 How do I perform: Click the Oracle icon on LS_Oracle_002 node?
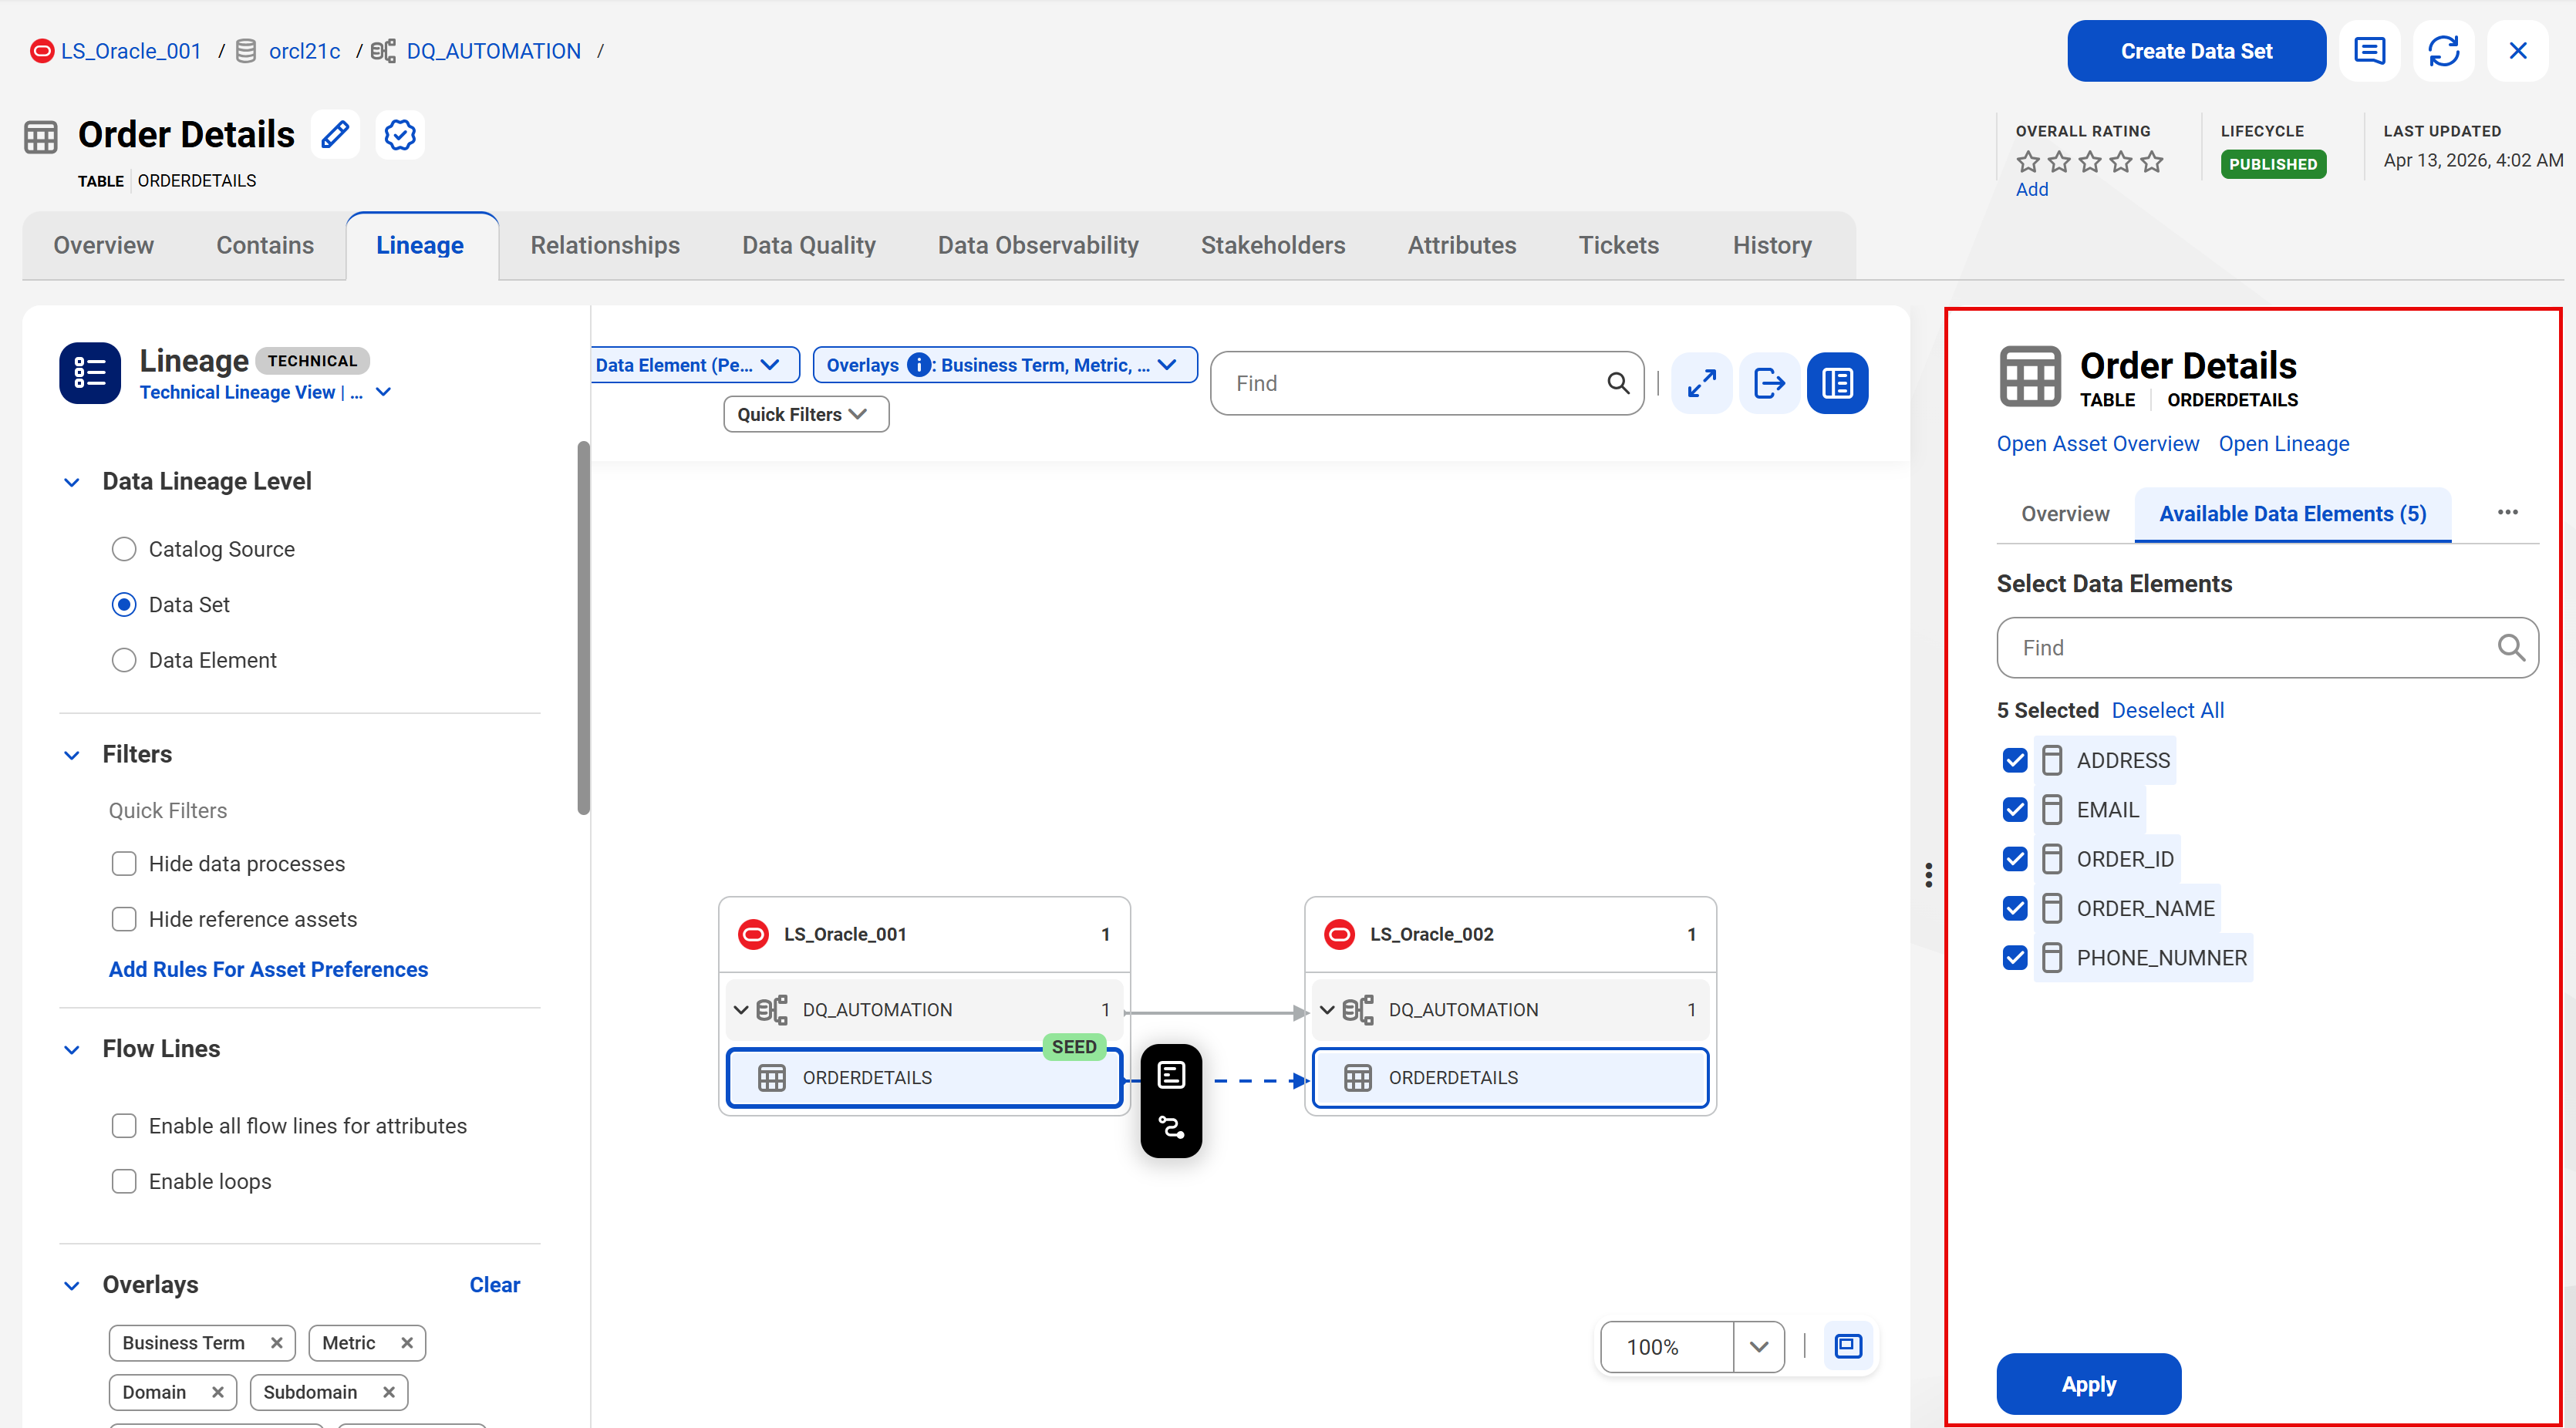click(x=1339, y=934)
